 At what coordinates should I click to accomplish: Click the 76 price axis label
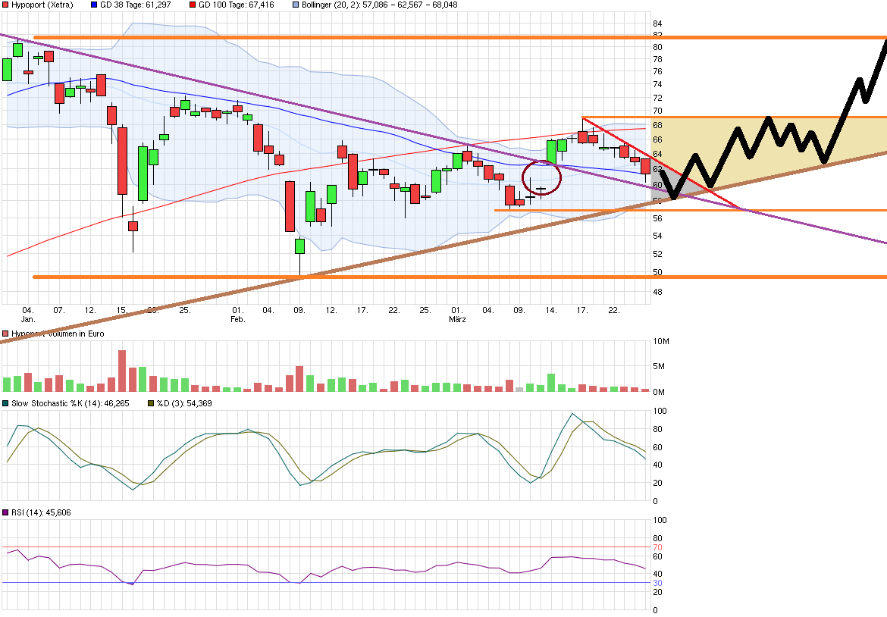coord(657,71)
